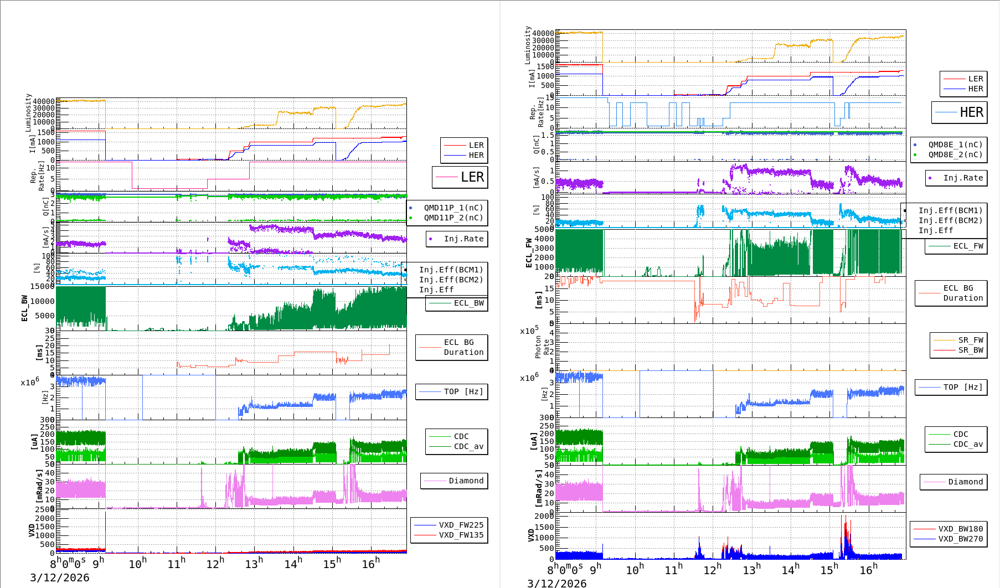Select the TOP [Hz] legend in left panel
The width and height of the screenshot is (1000, 588).
(463, 391)
